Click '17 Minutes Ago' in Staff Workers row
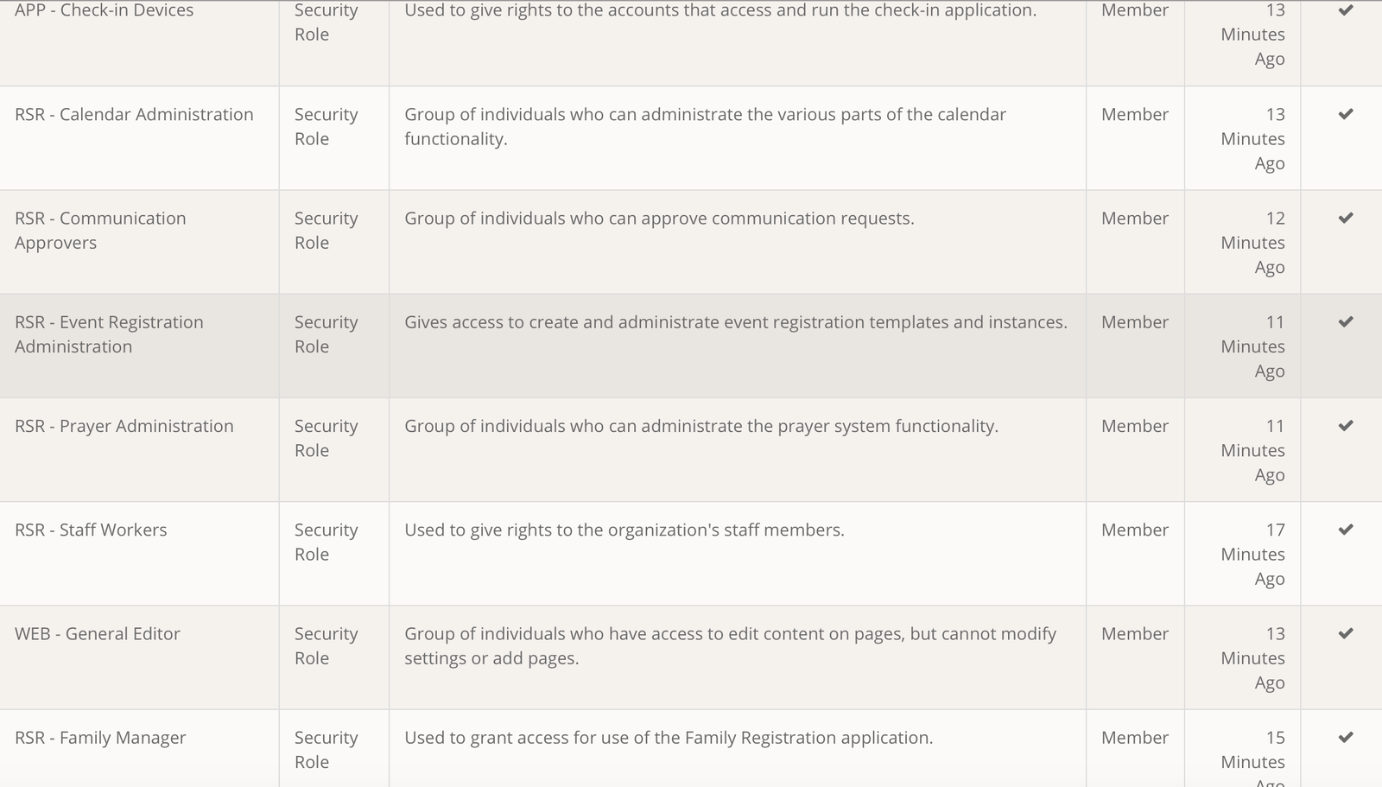Screen dimensions: 1382x787 click(x=1252, y=554)
